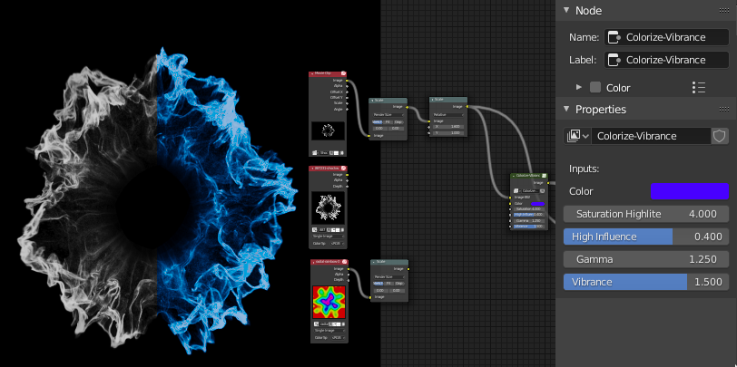Click the node Label text field

[666, 60]
